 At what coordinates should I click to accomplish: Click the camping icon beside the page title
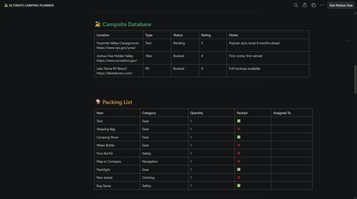6,5
